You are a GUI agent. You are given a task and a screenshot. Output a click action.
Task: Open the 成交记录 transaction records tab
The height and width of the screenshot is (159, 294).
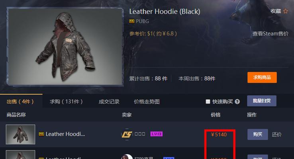point(109,102)
